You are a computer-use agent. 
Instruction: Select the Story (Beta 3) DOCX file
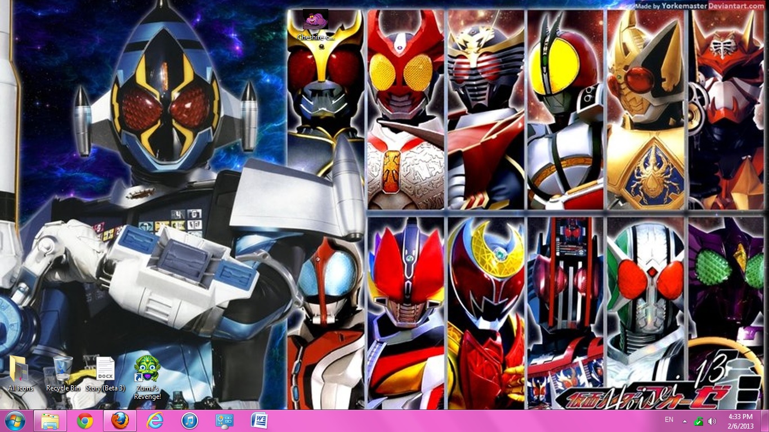click(105, 374)
